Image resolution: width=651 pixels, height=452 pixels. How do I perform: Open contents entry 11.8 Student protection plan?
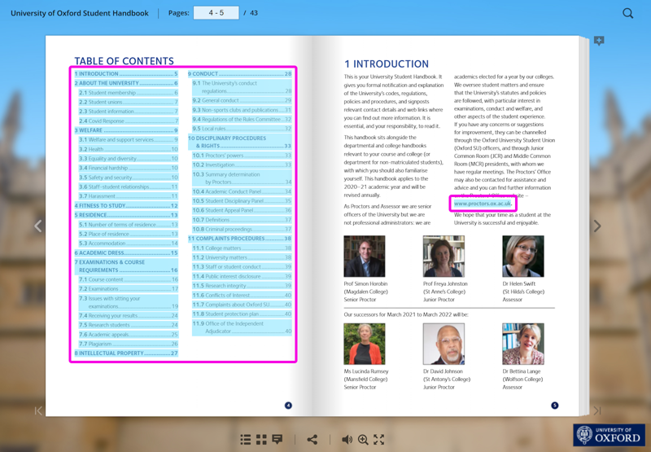[242, 314]
